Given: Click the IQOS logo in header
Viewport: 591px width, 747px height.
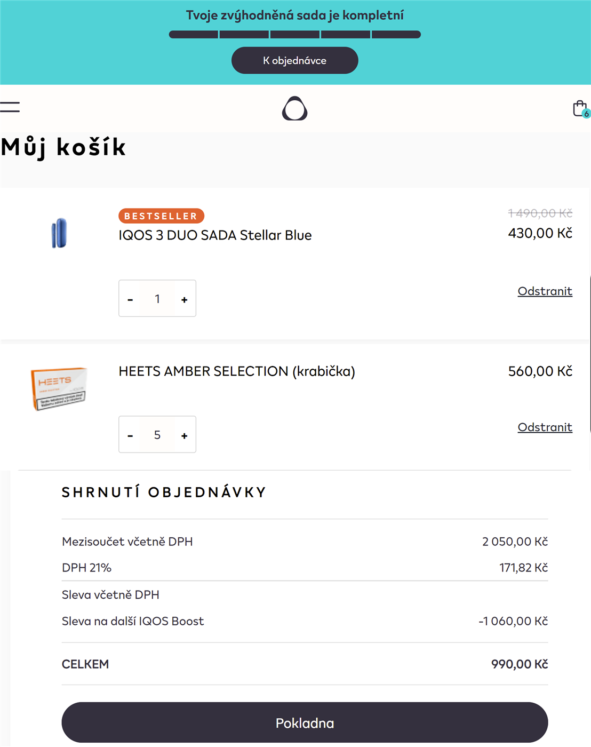Looking at the screenshot, I should point(294,108).
